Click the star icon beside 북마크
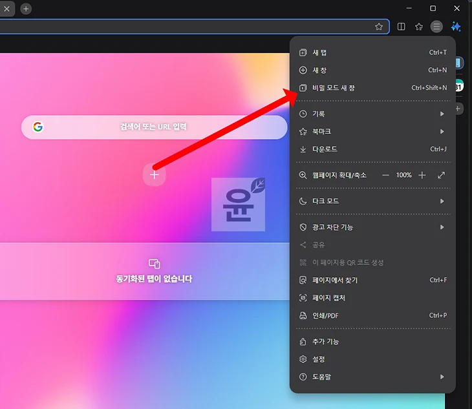The height and width of the screenshot is (409, 472). click(303, 131)
